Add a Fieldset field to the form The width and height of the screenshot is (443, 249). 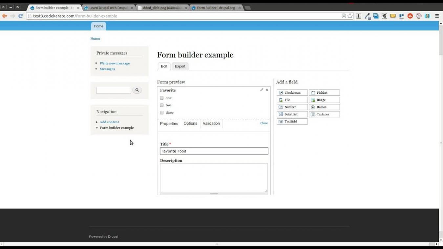(324, 93)
